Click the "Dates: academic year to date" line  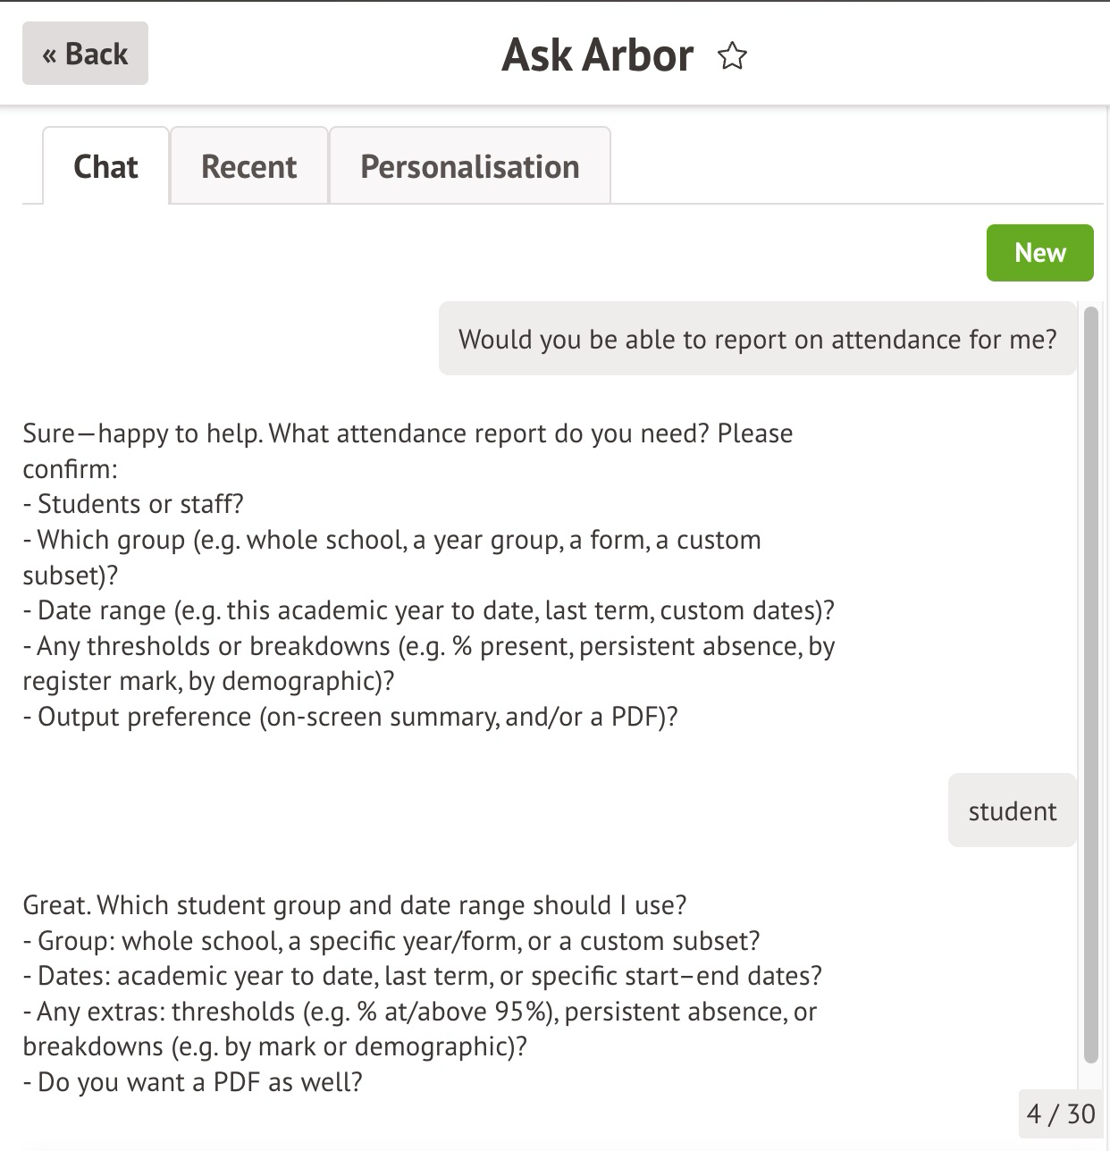422,976
